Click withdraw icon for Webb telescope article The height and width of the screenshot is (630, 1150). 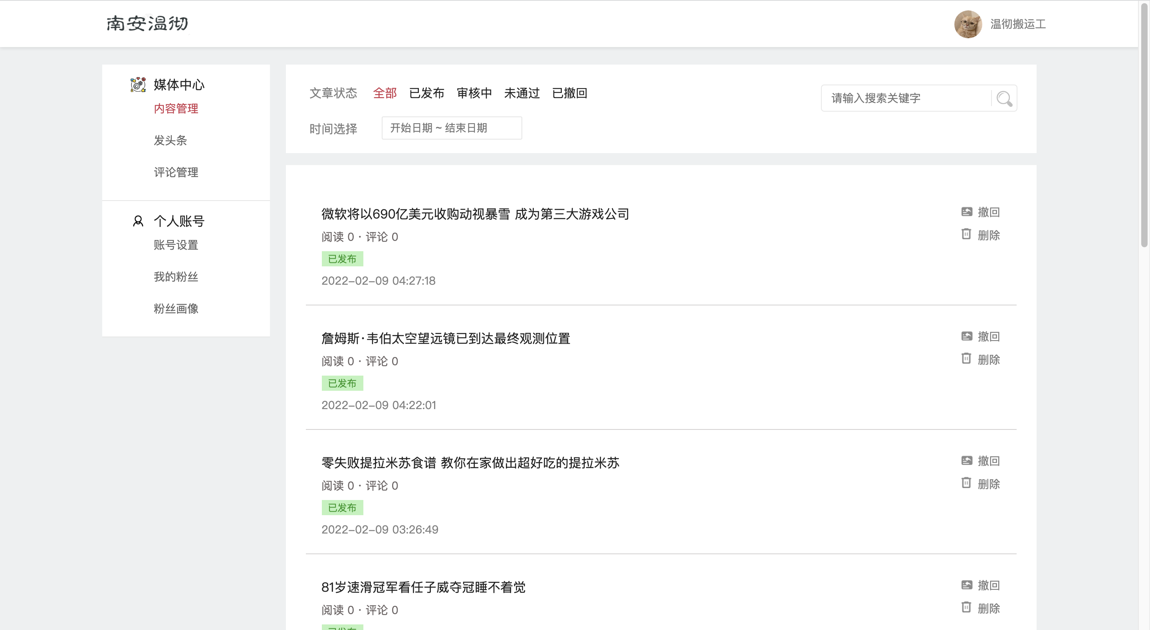(966, 336)
